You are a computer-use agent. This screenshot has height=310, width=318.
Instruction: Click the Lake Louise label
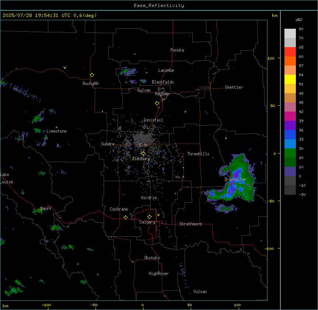pos(7,178)
